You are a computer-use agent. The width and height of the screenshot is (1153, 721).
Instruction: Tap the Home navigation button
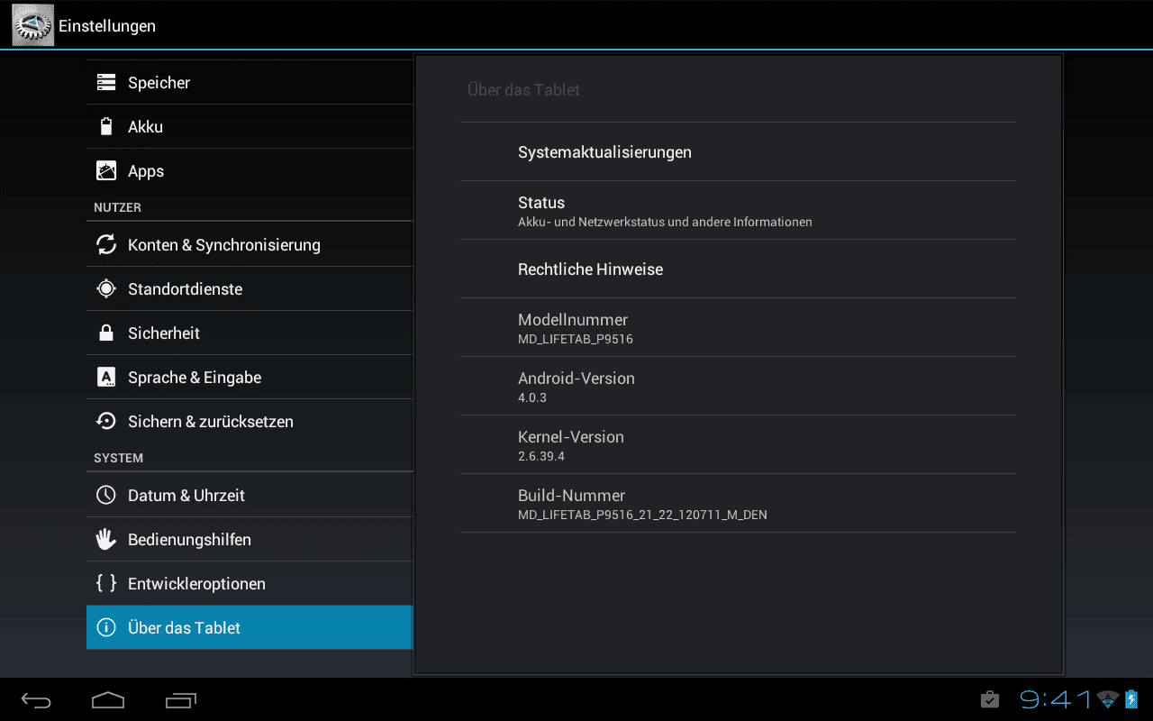pos(108,700)
